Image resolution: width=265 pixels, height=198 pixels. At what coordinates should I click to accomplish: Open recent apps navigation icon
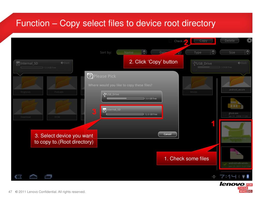tap(48, 177)
